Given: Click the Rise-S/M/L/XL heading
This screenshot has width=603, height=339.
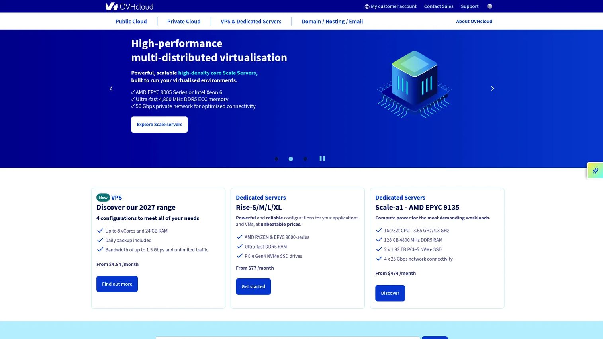Looking at the screenshot, I should click(x=259, y=207).
